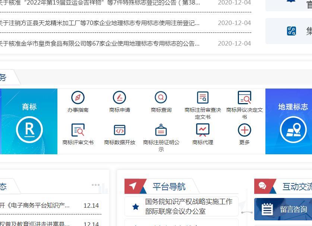Click the ® icon on the 商标 panel

point(29,130)
